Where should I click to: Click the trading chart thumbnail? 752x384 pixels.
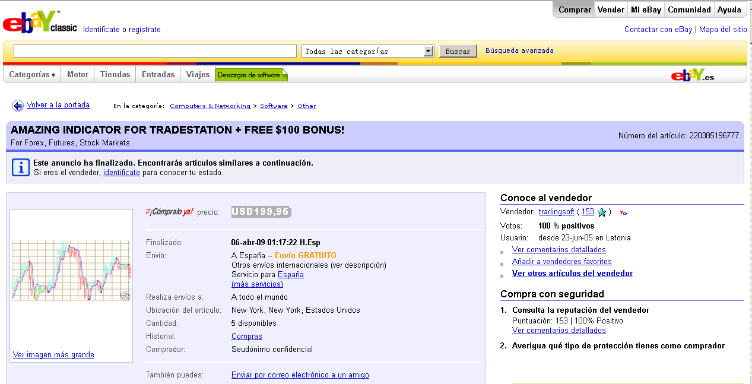(71, 271)
